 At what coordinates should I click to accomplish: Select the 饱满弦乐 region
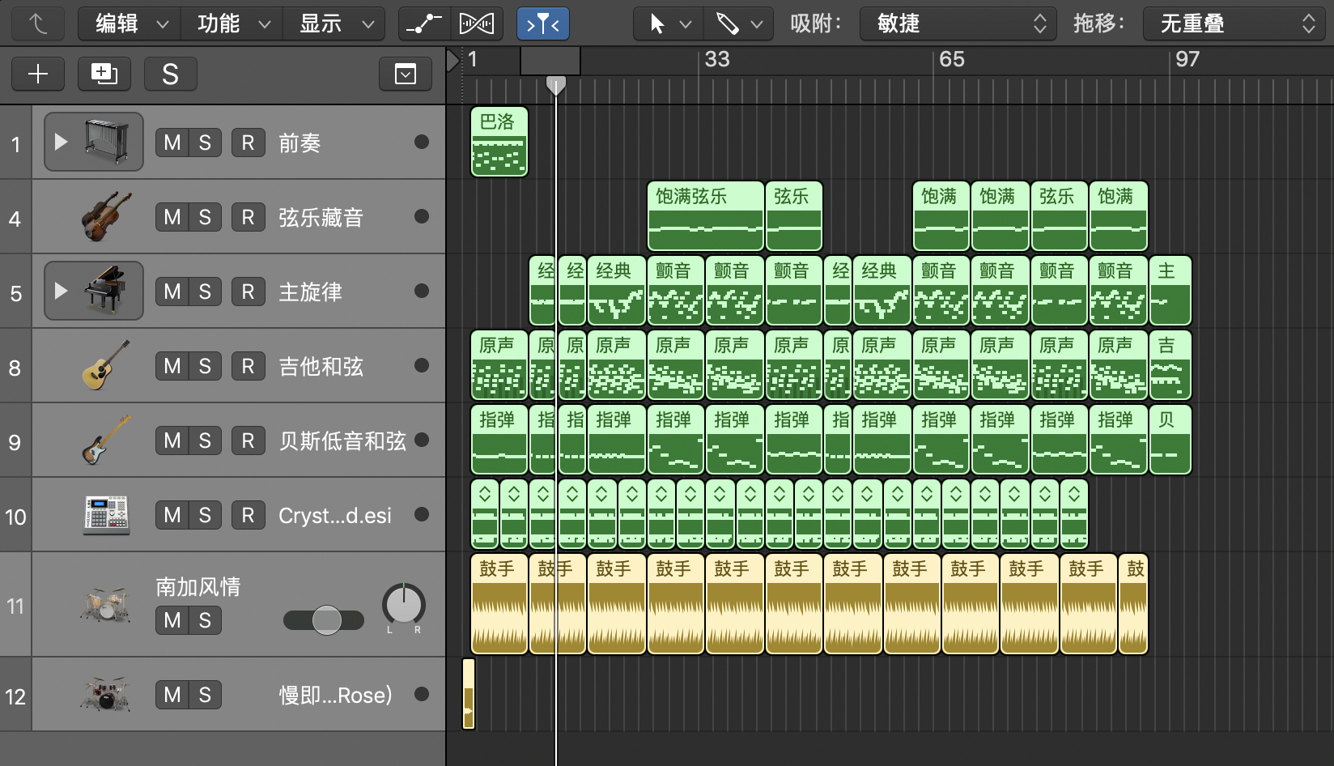[x=706, y=216]
